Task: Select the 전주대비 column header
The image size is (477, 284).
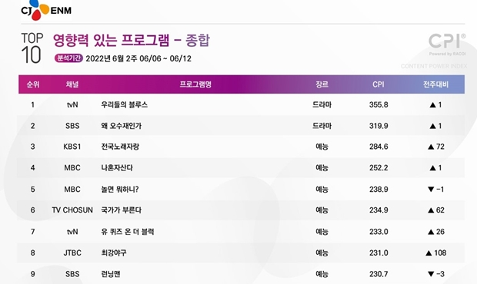Action: [x=436, y=84]
